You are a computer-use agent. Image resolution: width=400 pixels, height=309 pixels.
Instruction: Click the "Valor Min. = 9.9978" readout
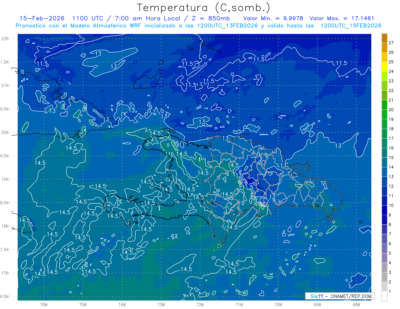pyautogui.click(x=273, y=18)
